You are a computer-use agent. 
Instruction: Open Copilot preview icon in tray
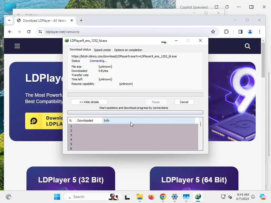click(x=262, y=197)
